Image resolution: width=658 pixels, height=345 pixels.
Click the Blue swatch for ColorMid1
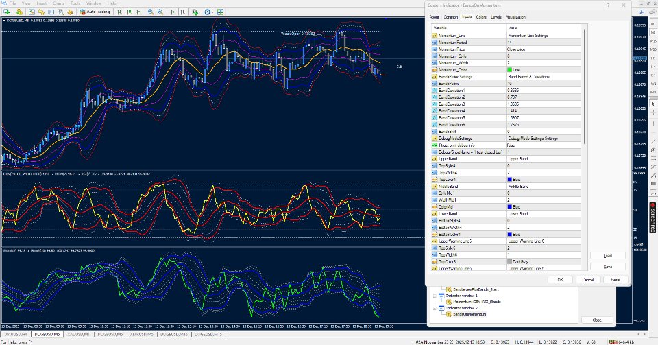pyautogui.click(x=509, y=207)
